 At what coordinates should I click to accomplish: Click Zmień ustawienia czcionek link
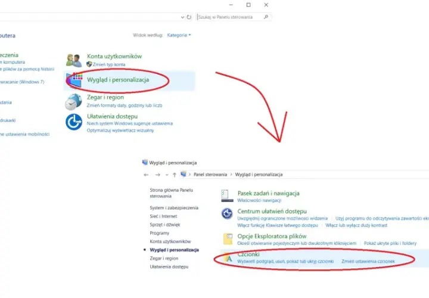368,262
